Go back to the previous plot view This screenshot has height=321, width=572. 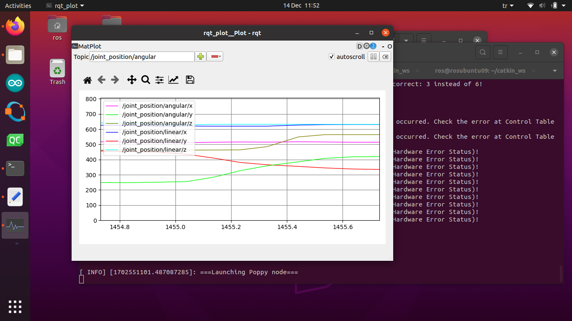[101, 80]
